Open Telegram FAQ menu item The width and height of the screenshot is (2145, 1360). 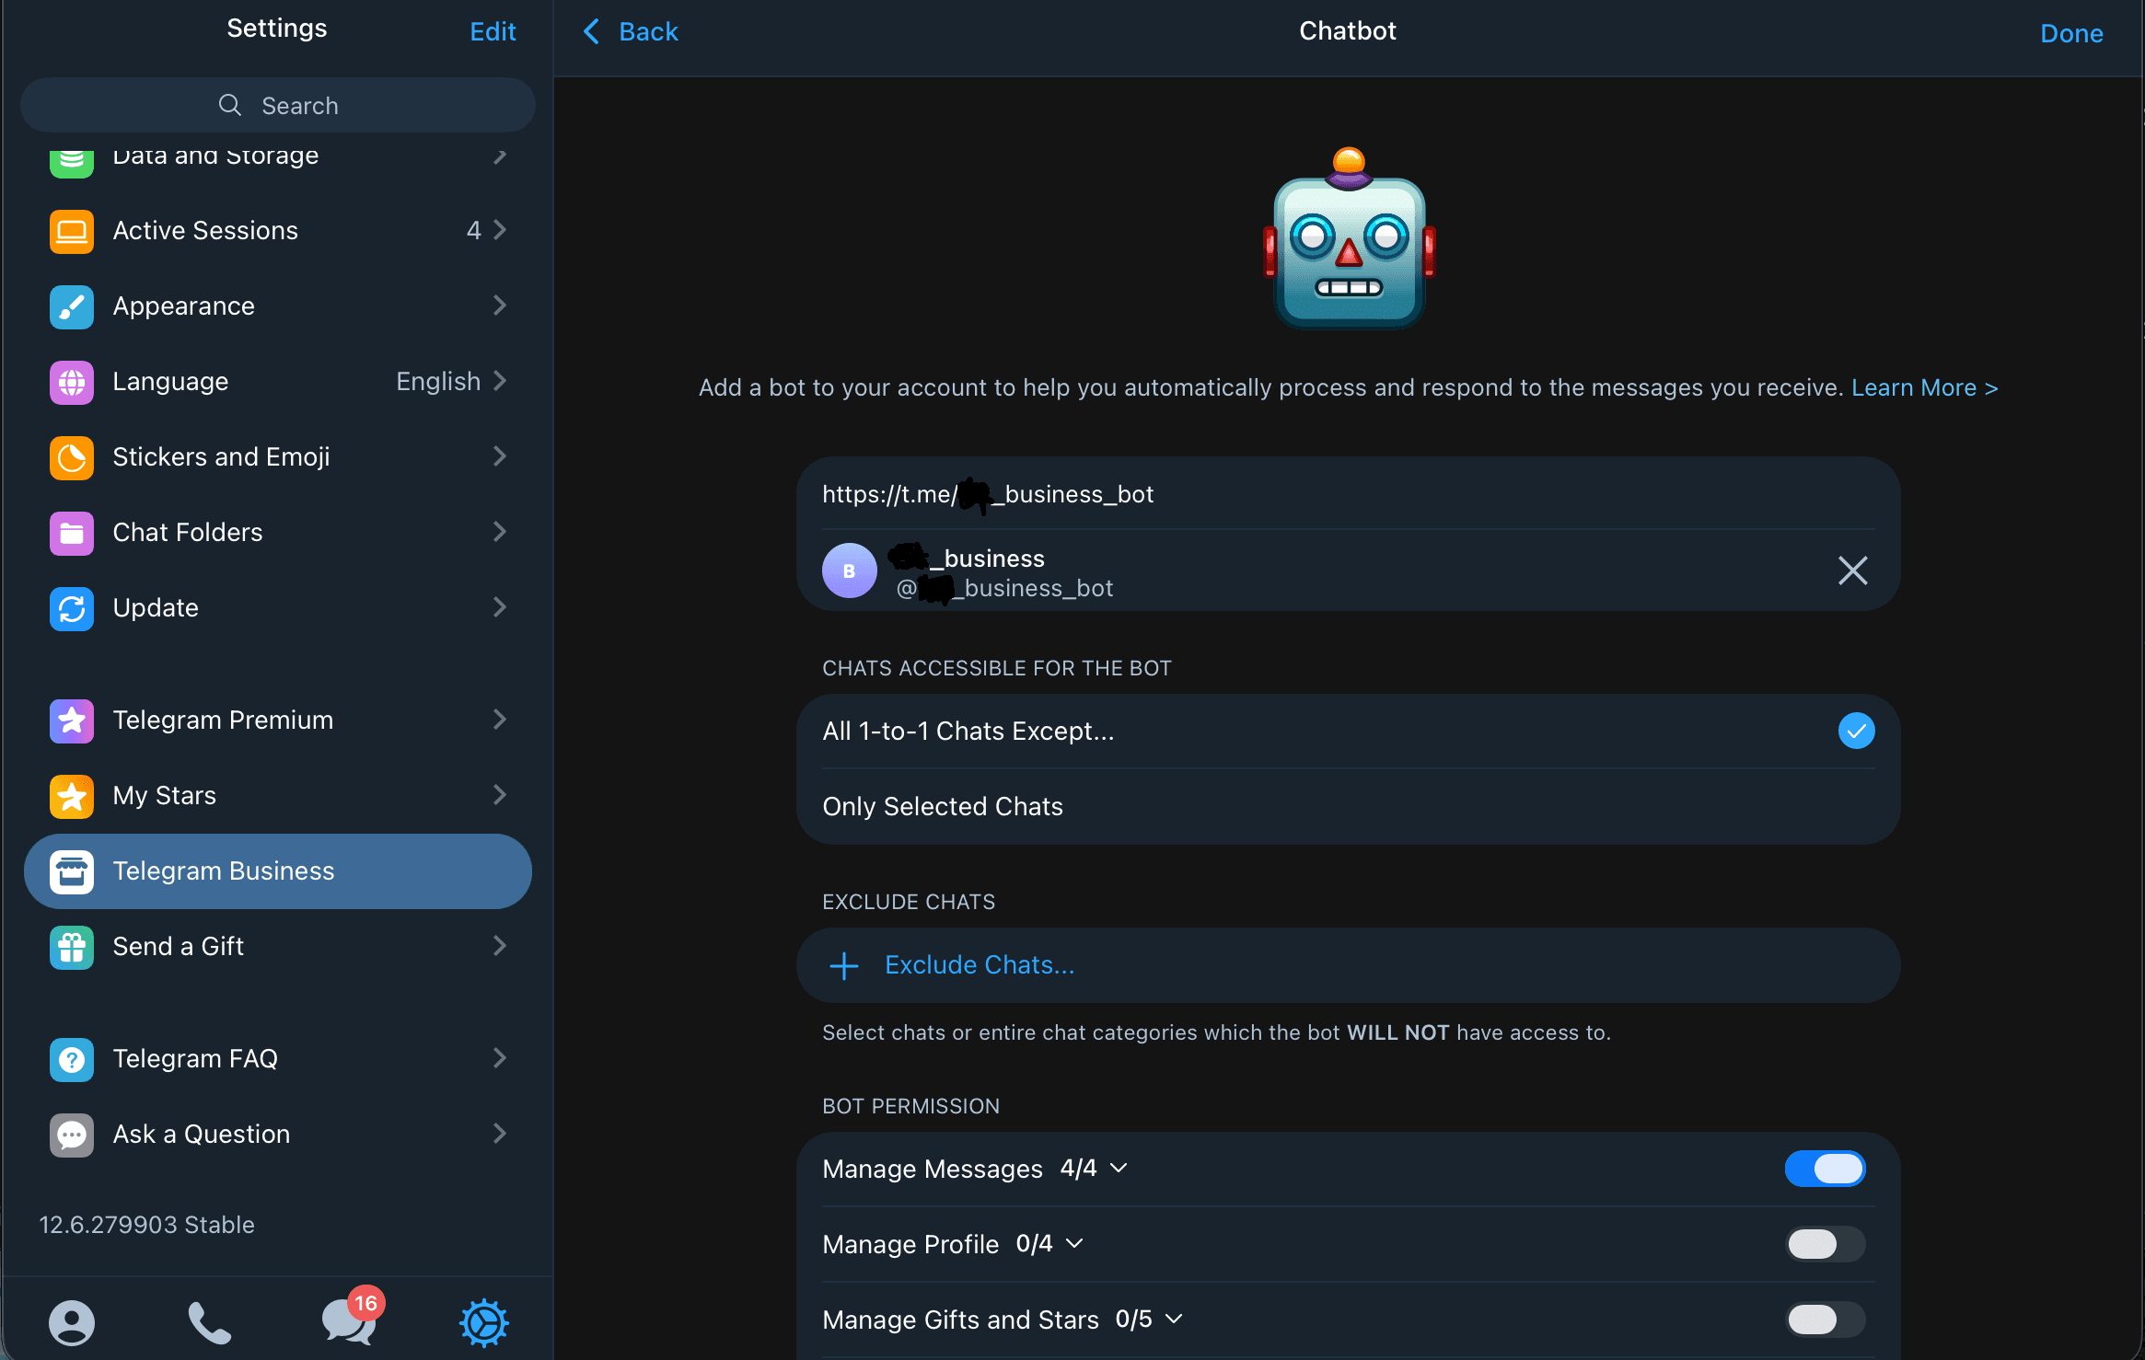pos(278,1059)
